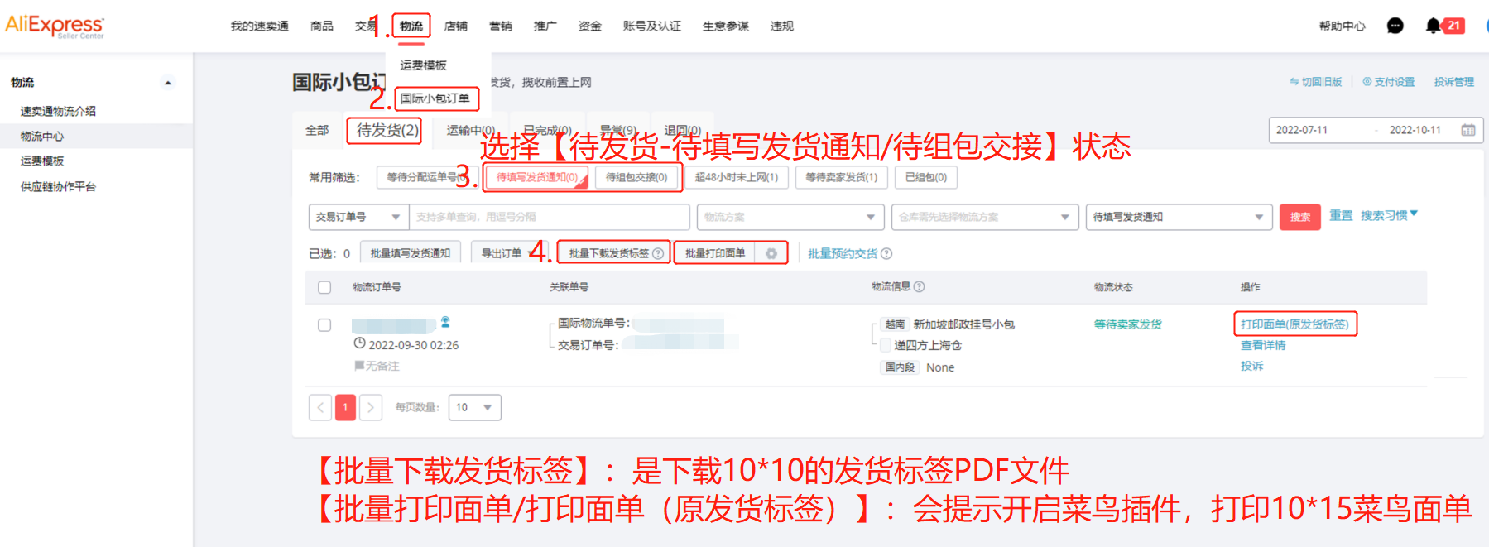The width and height of the screenshot is (1489, 547).
Task: Click help icon beside 物流信息 header
Action: [919, 286]
